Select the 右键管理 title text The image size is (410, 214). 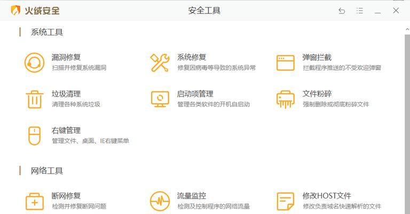coord(66,131)
